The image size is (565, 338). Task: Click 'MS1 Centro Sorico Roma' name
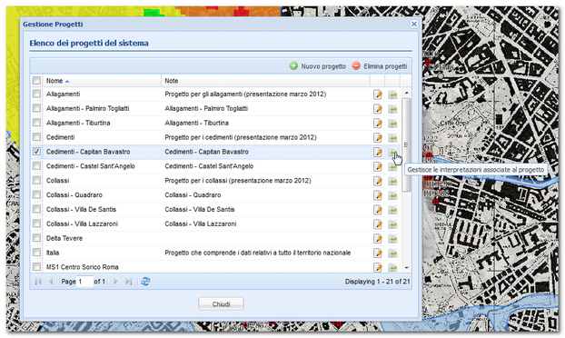coord(82,267)
